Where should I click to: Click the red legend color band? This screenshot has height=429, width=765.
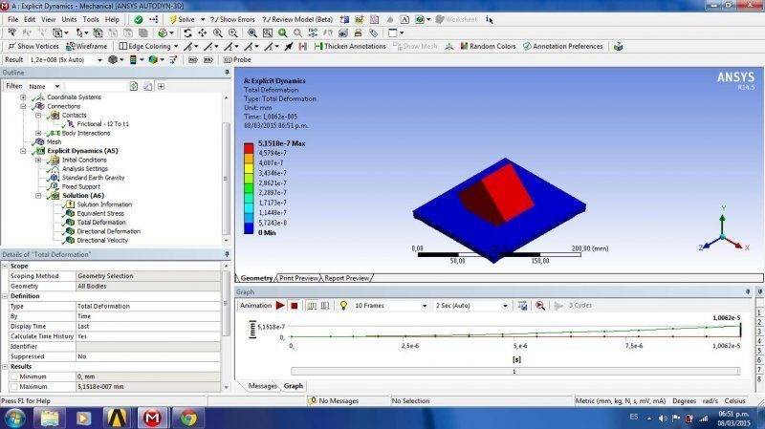[x=249, y=148]
